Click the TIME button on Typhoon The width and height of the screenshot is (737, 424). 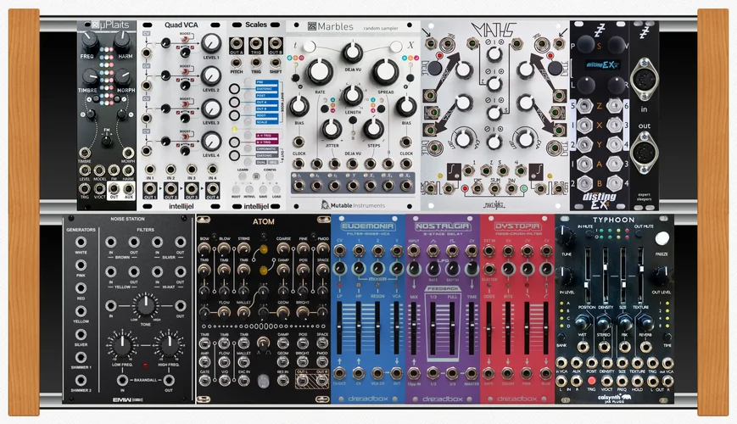667,338
